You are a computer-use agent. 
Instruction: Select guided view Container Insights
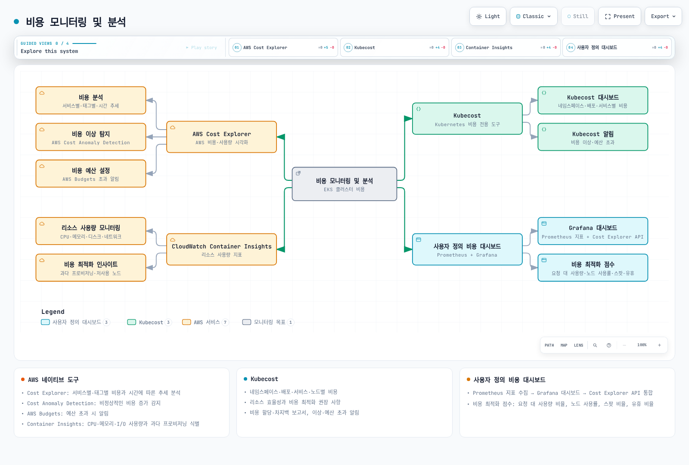coord(506,47)
